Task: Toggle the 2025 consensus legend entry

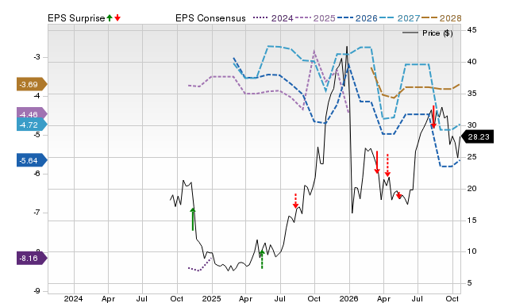Action: (315, 18)
